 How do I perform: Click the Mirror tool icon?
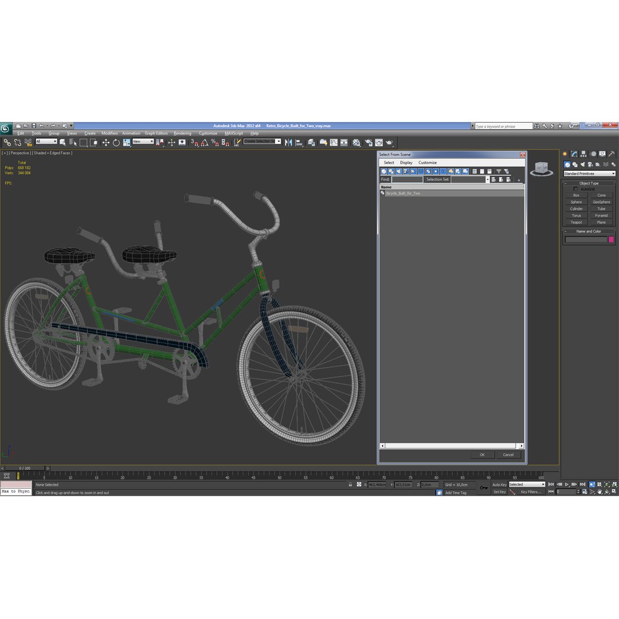[x=288, y=143]
